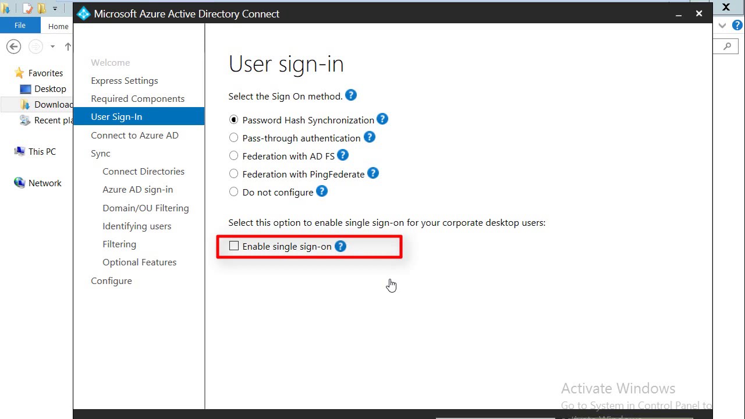This screenshot has height=419, width=745.
Task: Go to Domain/OU Filtering step
Action: (146, 208)
